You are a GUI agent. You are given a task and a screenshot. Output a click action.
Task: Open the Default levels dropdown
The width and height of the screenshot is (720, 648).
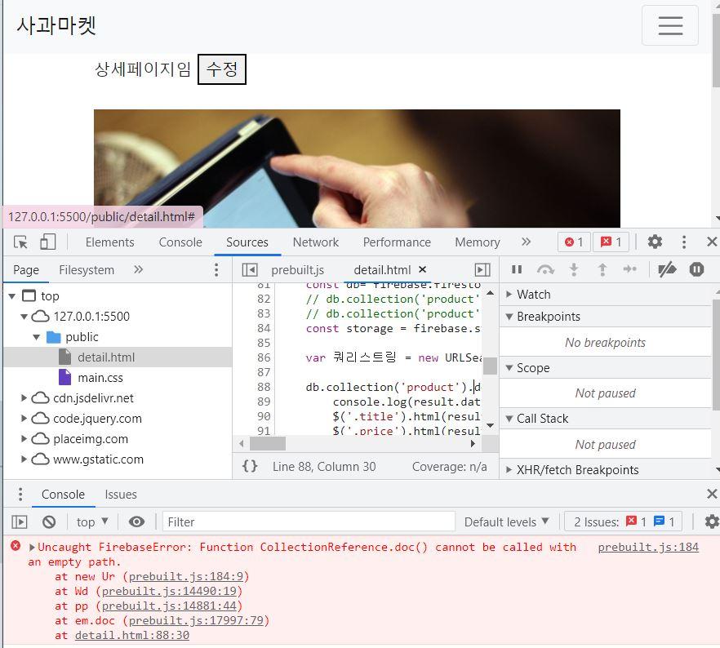pos(506,522)
